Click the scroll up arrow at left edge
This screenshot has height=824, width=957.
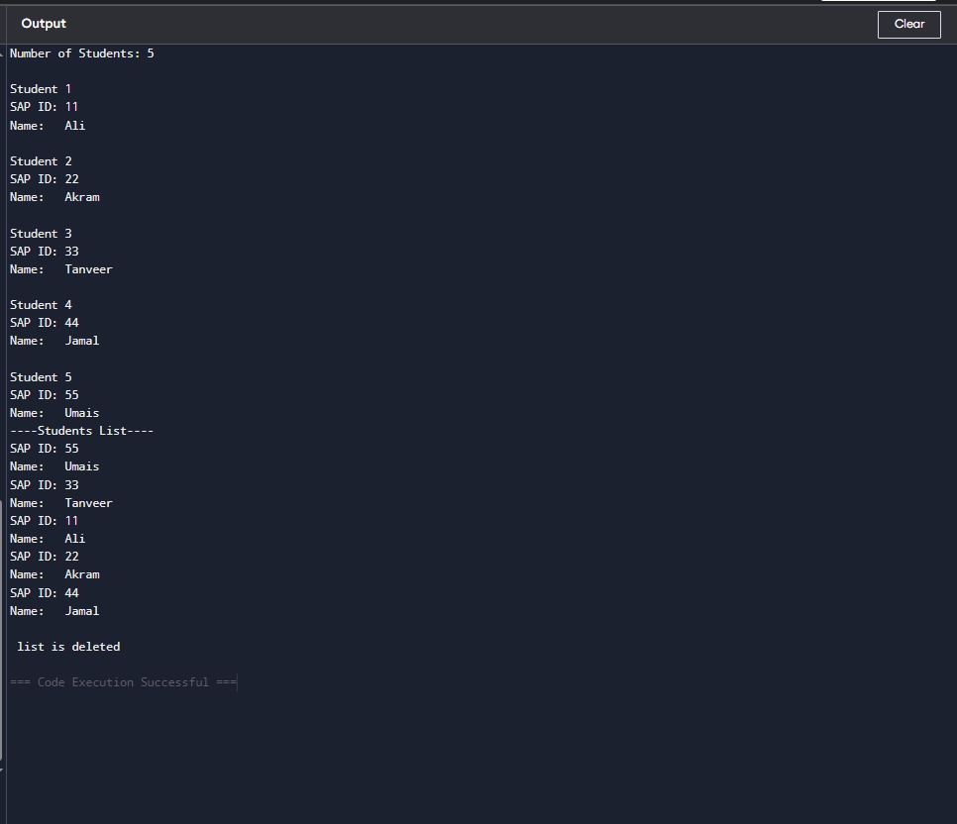point(2,52)
